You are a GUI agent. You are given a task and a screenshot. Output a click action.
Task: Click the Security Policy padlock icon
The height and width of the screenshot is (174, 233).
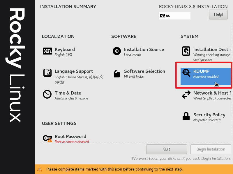tap(186, 116)
